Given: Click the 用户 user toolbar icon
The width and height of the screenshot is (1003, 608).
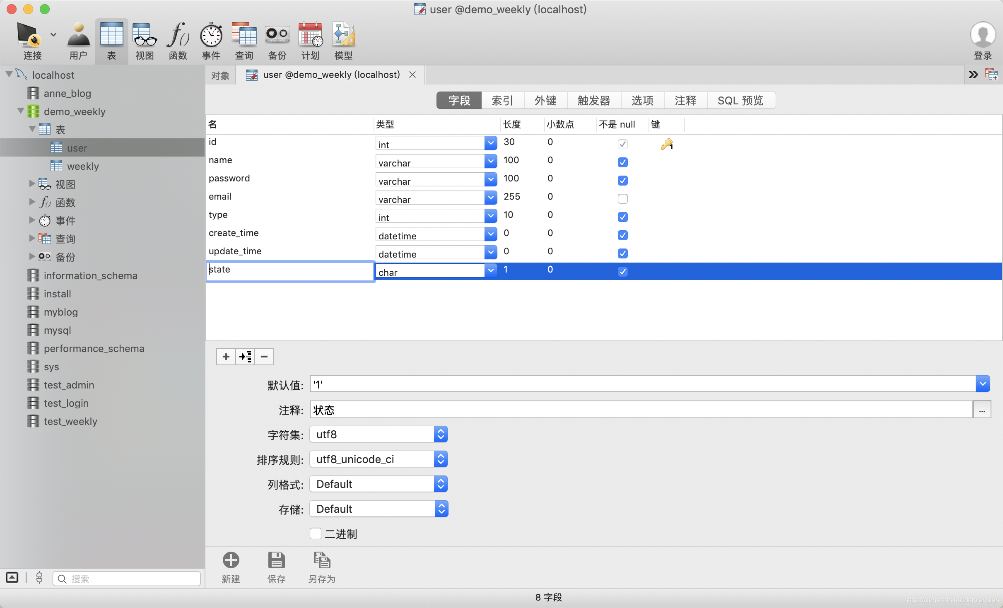Looking at the screenshot, I should (78, 35).
